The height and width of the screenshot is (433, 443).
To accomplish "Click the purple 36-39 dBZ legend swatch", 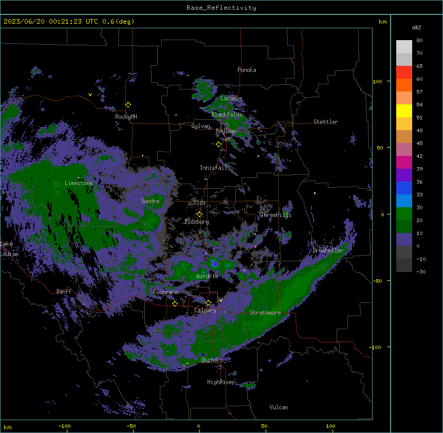I will pos(404,175).
